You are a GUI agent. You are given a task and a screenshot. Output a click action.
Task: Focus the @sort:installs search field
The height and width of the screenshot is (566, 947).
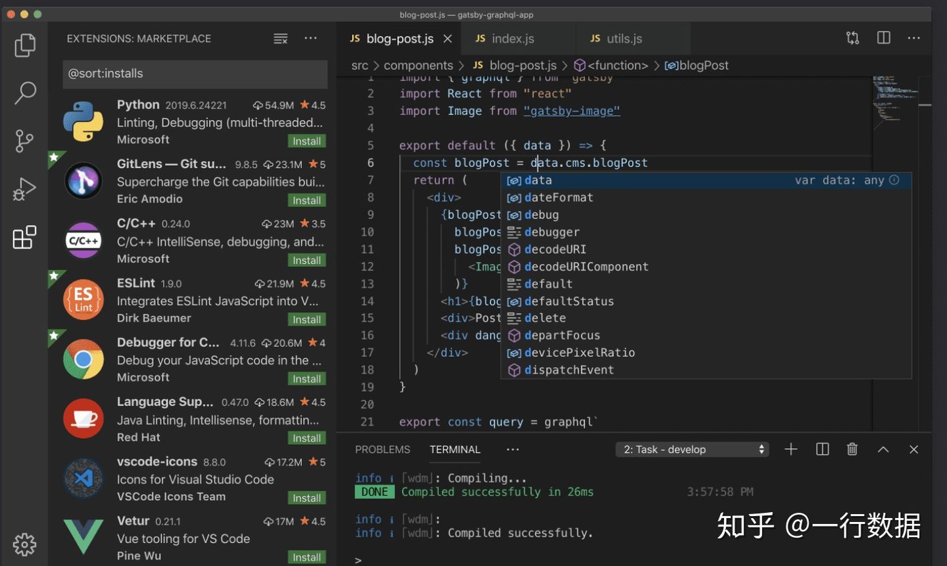(195, 74)
